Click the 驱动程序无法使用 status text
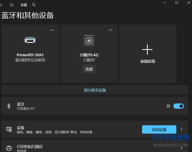Image resolution: width=192 pixels, height=152 pixels. pyautogui.click(x=30, y=60)
